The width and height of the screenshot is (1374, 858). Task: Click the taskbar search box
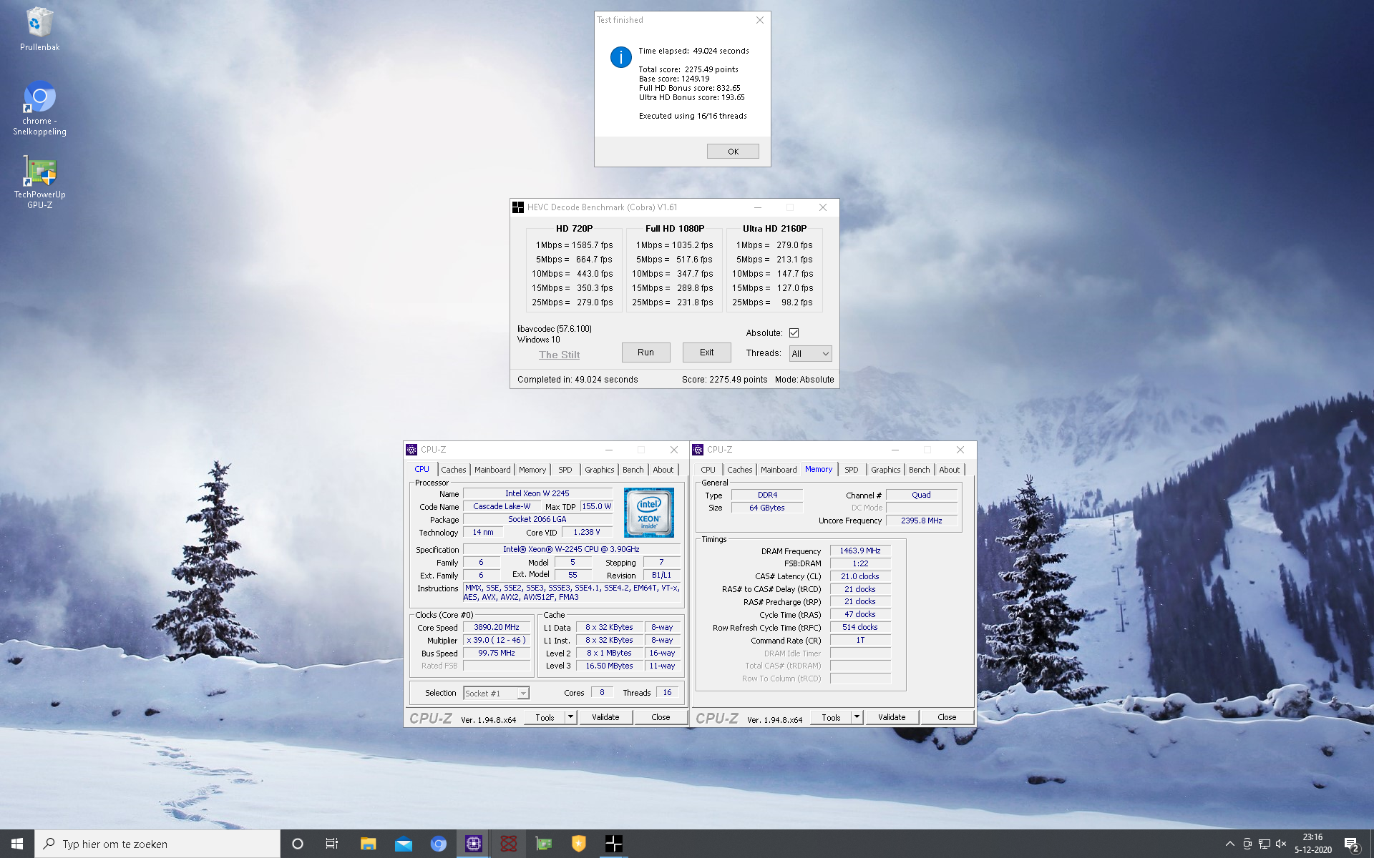click(157, 844)
